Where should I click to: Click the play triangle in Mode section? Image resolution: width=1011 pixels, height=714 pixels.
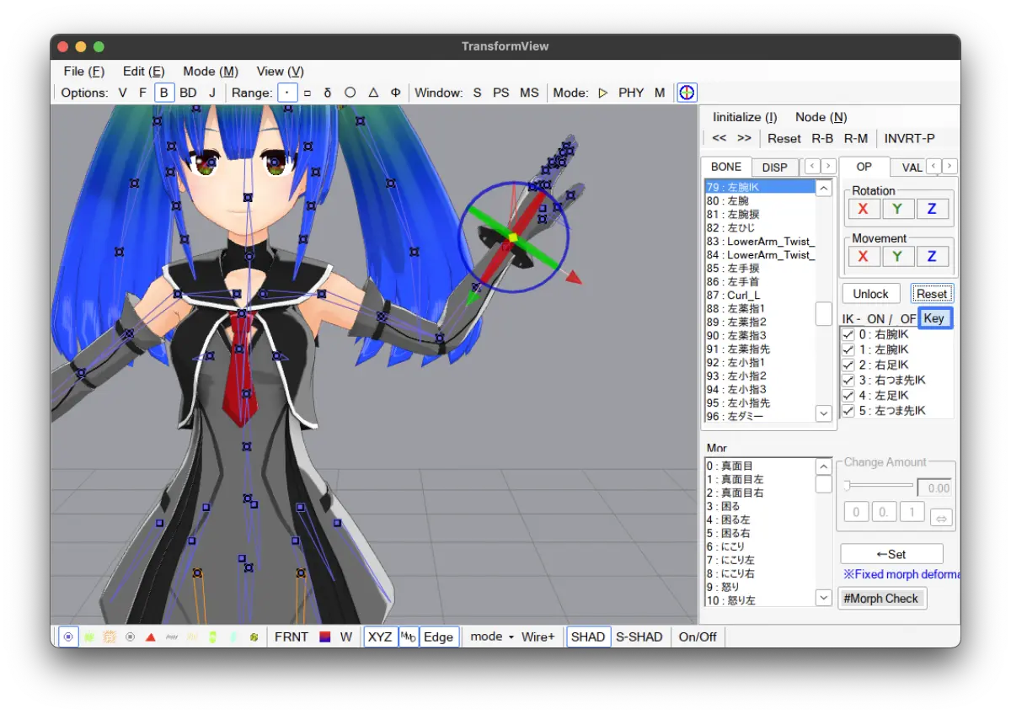602,93
